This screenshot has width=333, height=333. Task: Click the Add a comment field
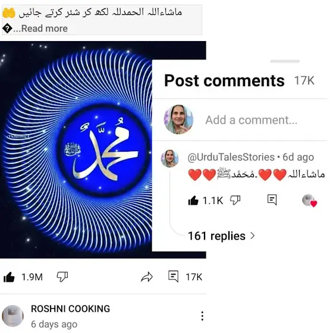(251, 120)
